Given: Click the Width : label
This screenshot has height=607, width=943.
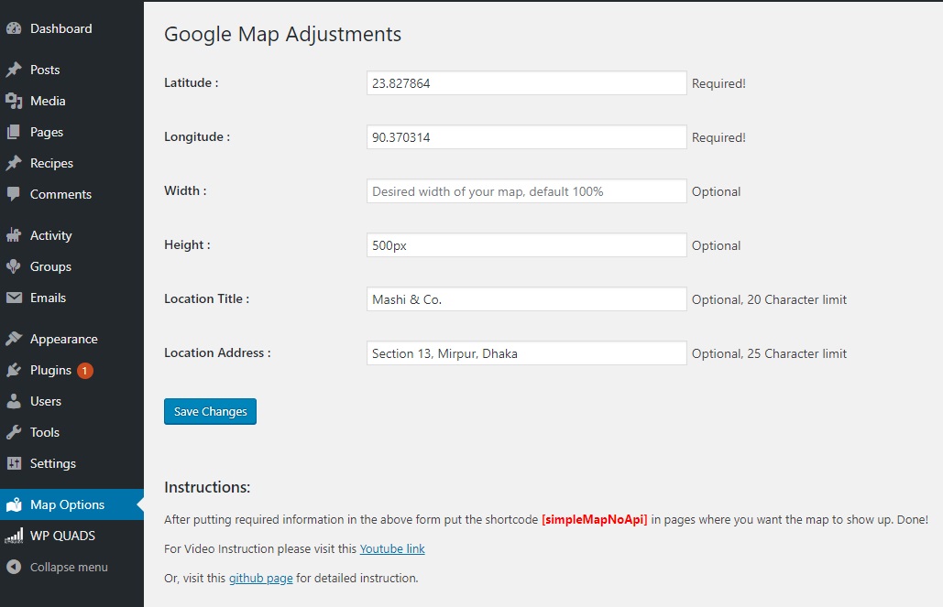Looking at the screenshot, I should tap(185, 191).
